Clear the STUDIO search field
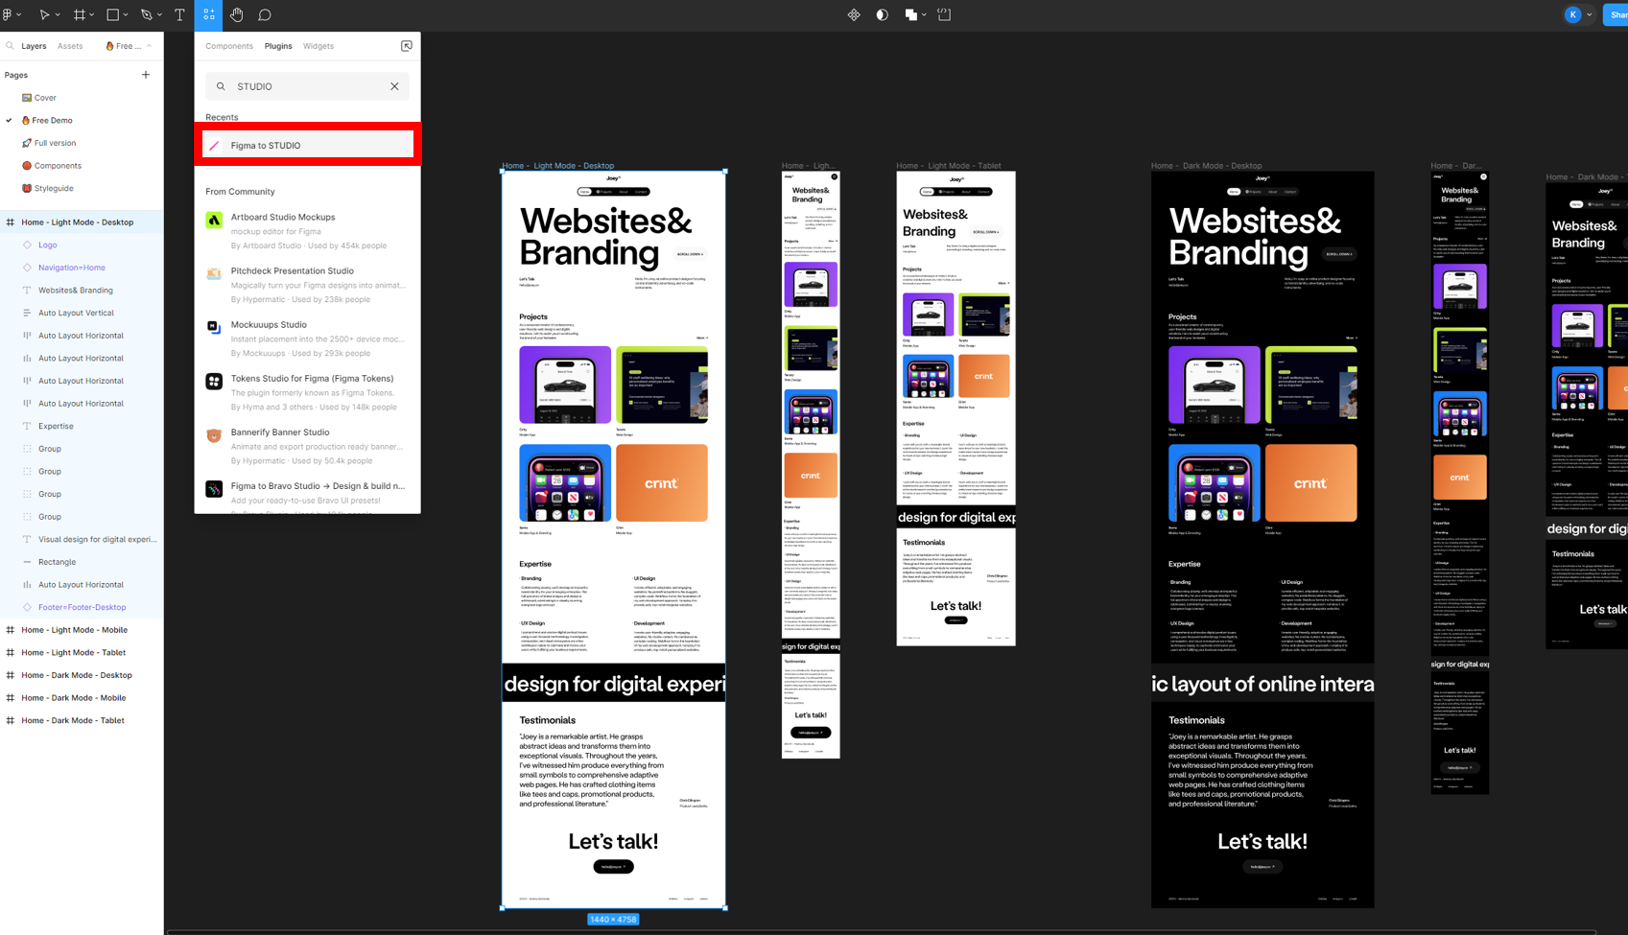 pos(394,86)
